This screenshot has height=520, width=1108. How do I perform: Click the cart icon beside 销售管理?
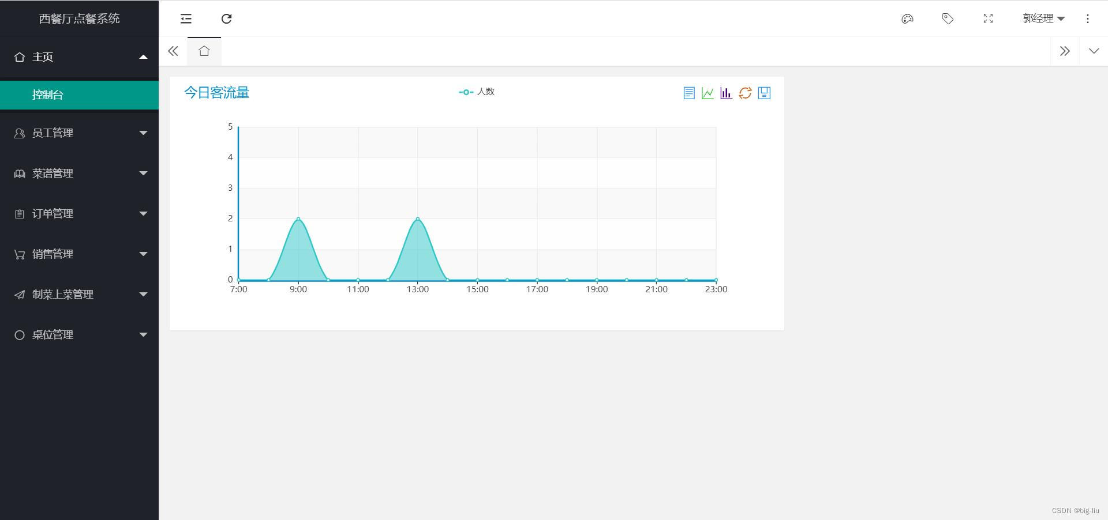(x=20, y=254)
